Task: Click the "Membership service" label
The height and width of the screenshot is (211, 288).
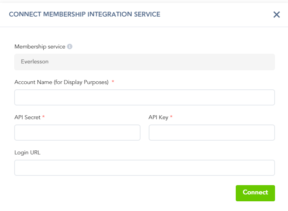Action: pyautogui.click(x=40, y=46)
